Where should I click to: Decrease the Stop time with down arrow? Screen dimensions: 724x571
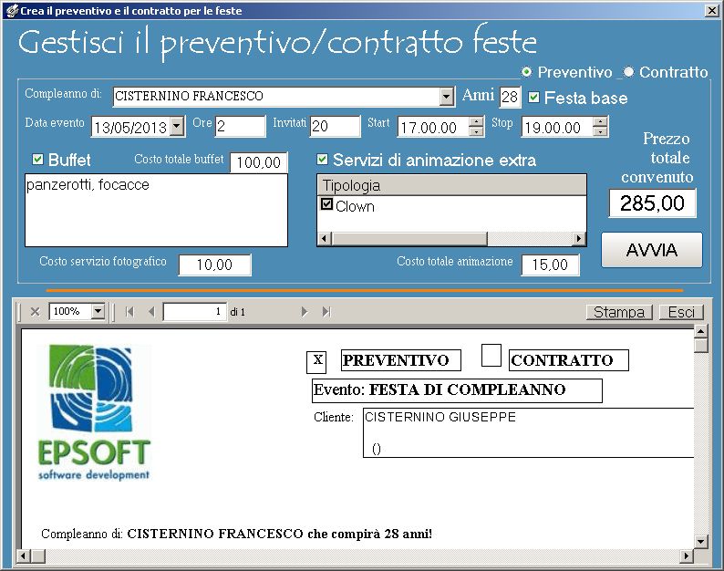click(x=600, y=131)
